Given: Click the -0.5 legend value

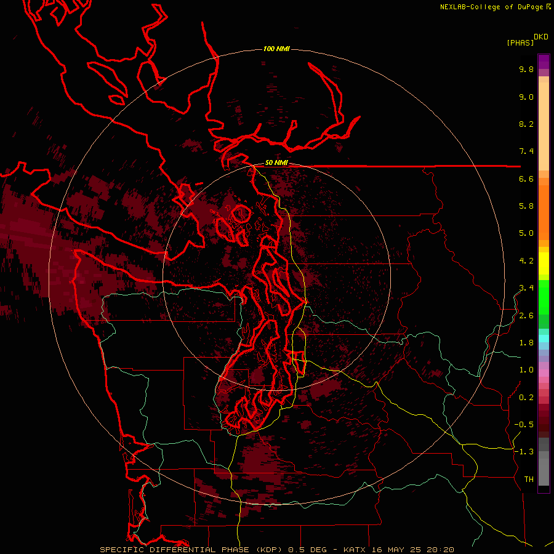Looking at the screenshot, I should pos(524,424).
